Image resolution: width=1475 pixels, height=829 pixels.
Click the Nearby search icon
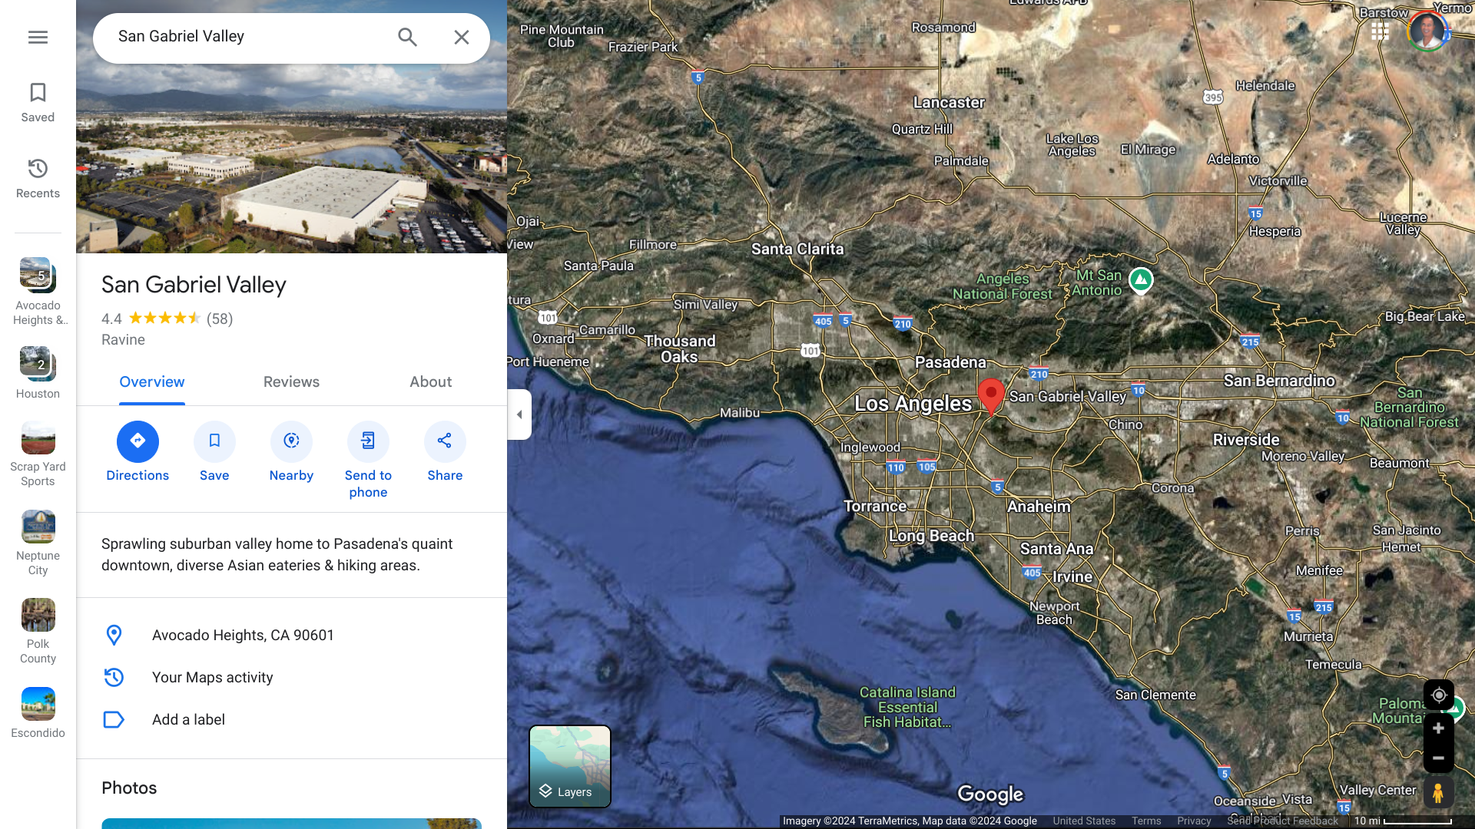[x=291, y=441]
